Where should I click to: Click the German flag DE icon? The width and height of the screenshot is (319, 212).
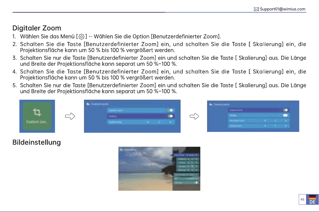tap(312, 199)
